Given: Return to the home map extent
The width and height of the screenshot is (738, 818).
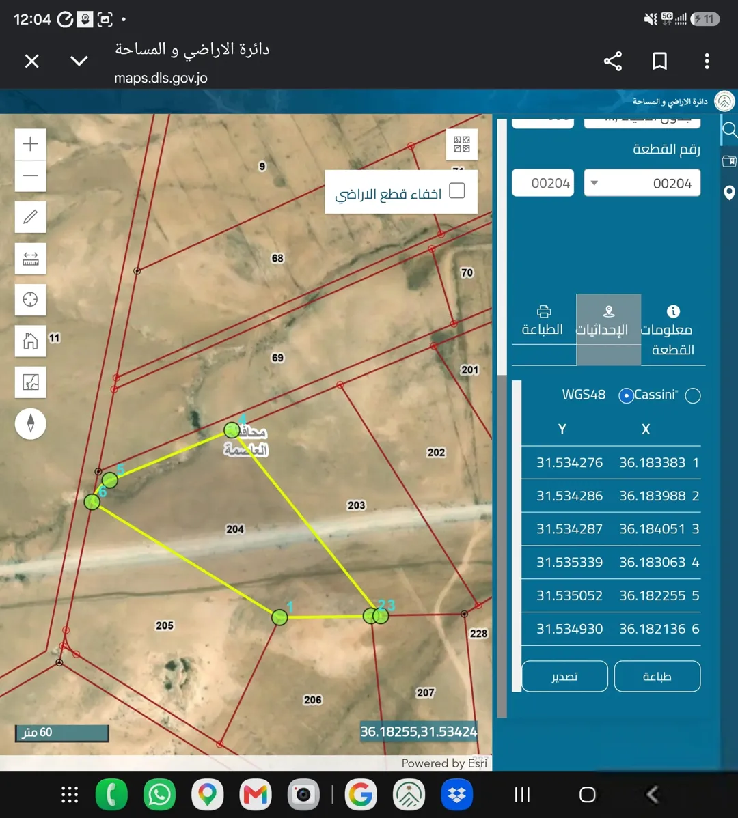Looking at the screenshot, I should pos(30,341).
